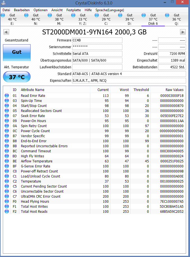Open the Datei menu
Image resolution: width=190 pixels, height=257 pixels.
point(6,10)
